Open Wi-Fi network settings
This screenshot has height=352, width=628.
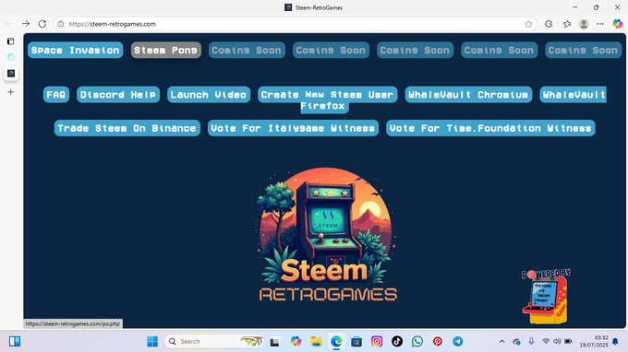point(546,342)
